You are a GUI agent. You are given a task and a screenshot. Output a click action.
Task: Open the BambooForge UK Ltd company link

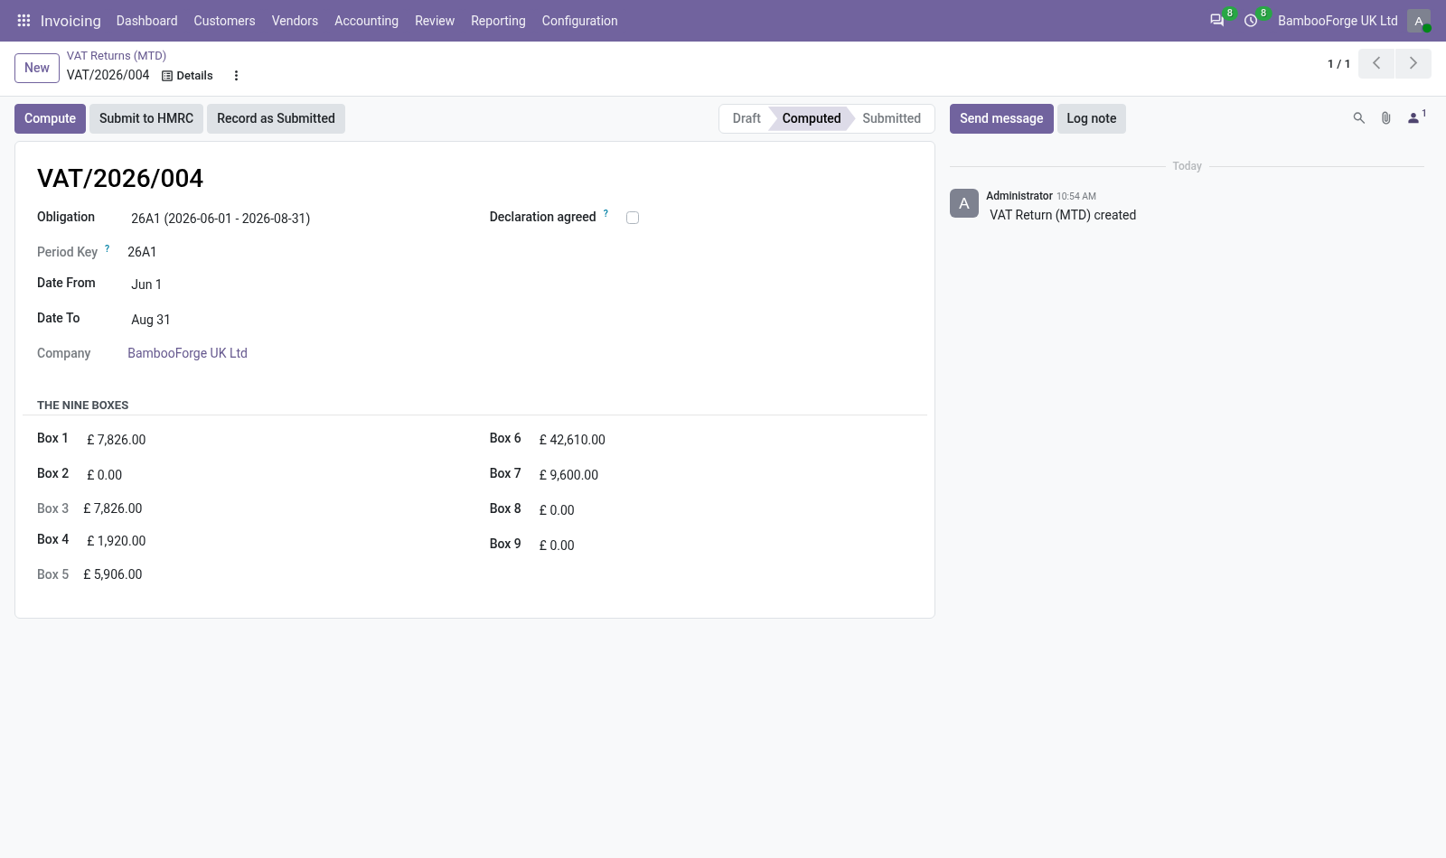click(x=187, y=353)
